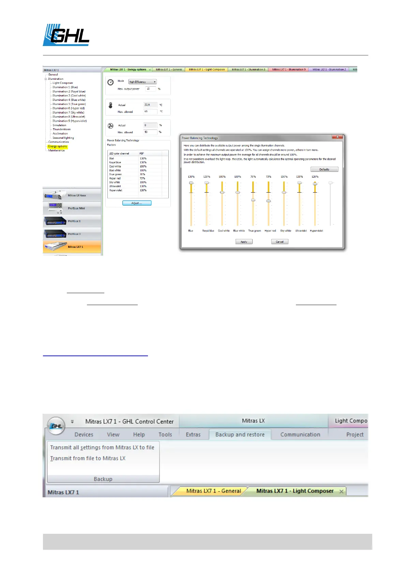Screen dimensions: 406x574
Task: Open the red Illumination 9 tab
Action: click(x=289, y=70)
